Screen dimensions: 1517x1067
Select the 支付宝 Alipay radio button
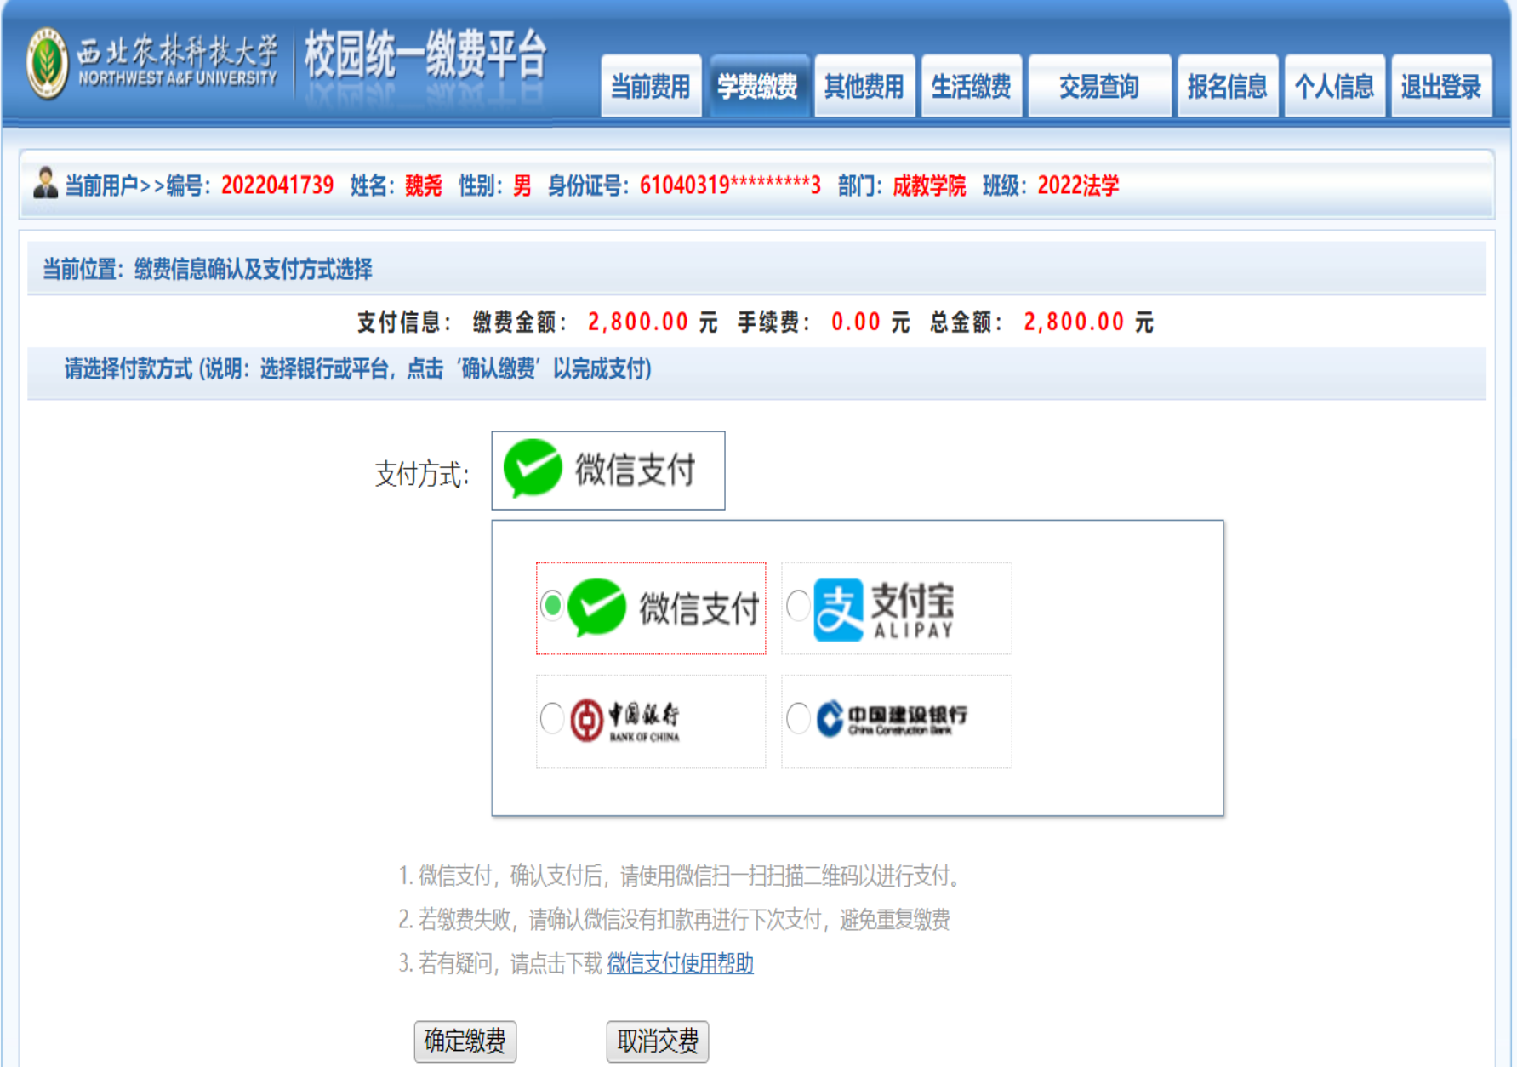pyautogui.click(x=798, y=606)
